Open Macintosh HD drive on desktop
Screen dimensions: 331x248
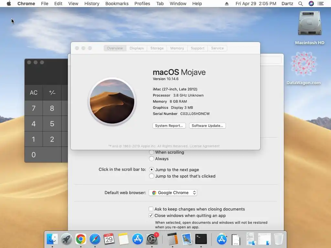[x=309, y=24]
